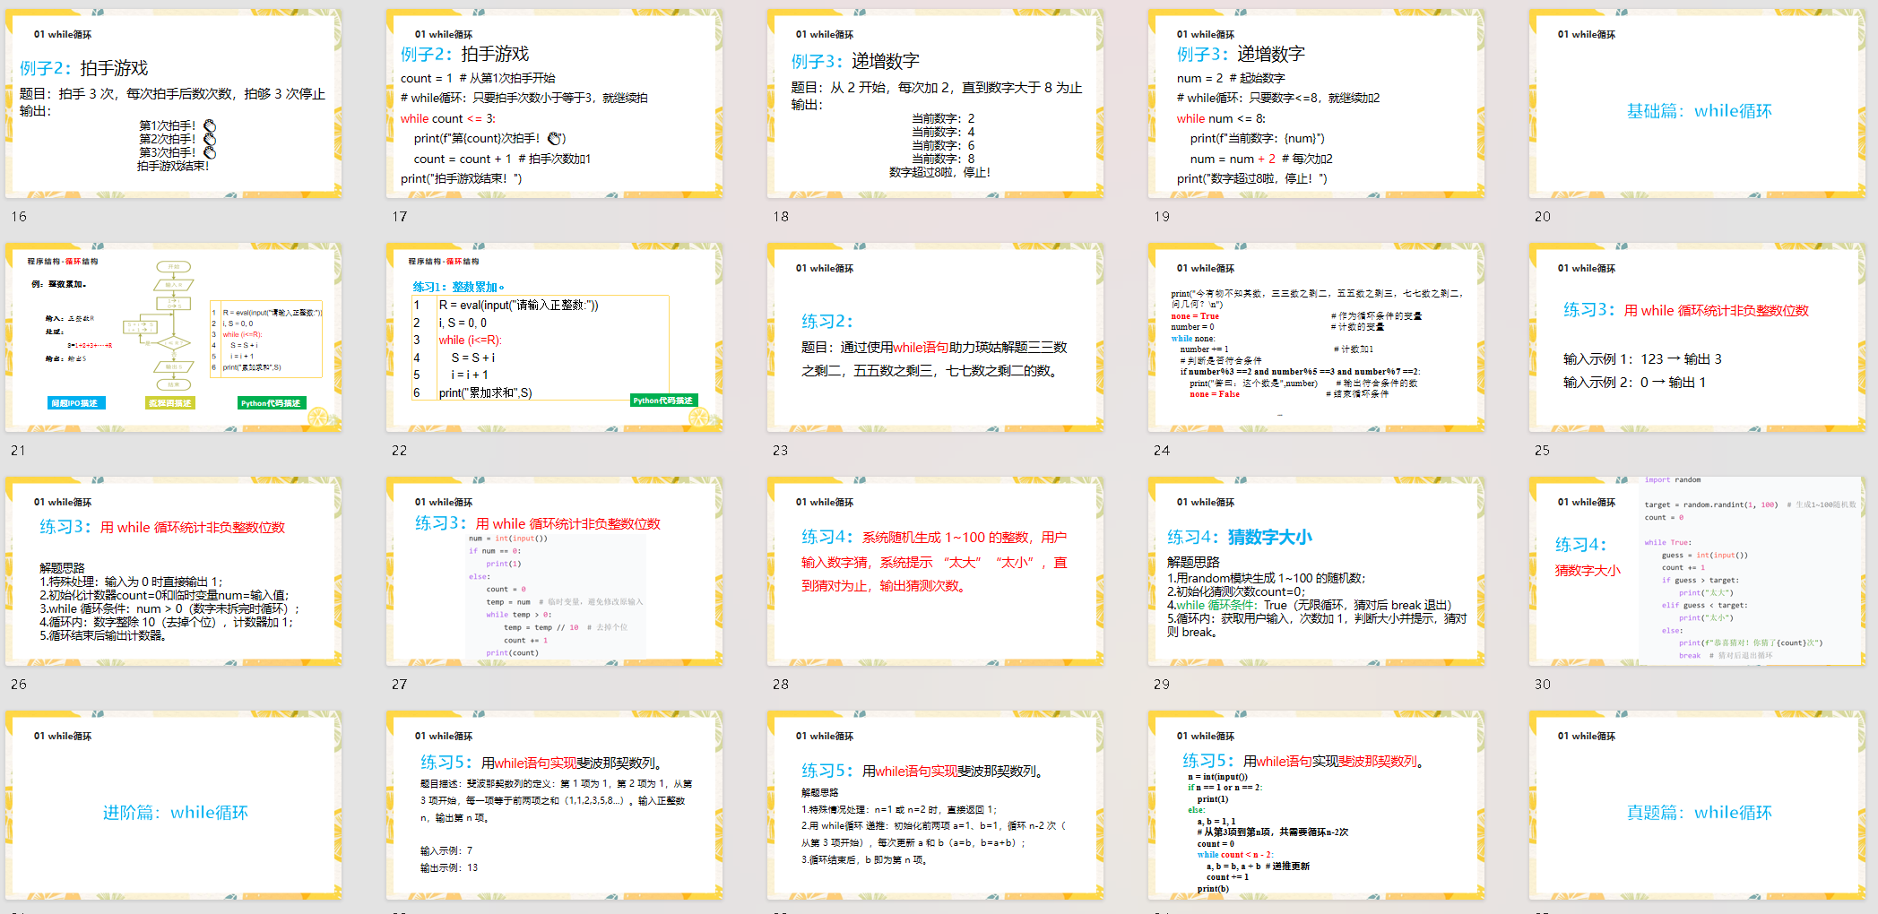
Task: Open slide 29, 练习4 猜数字大小 解题思路
Action: [1316, 572]
